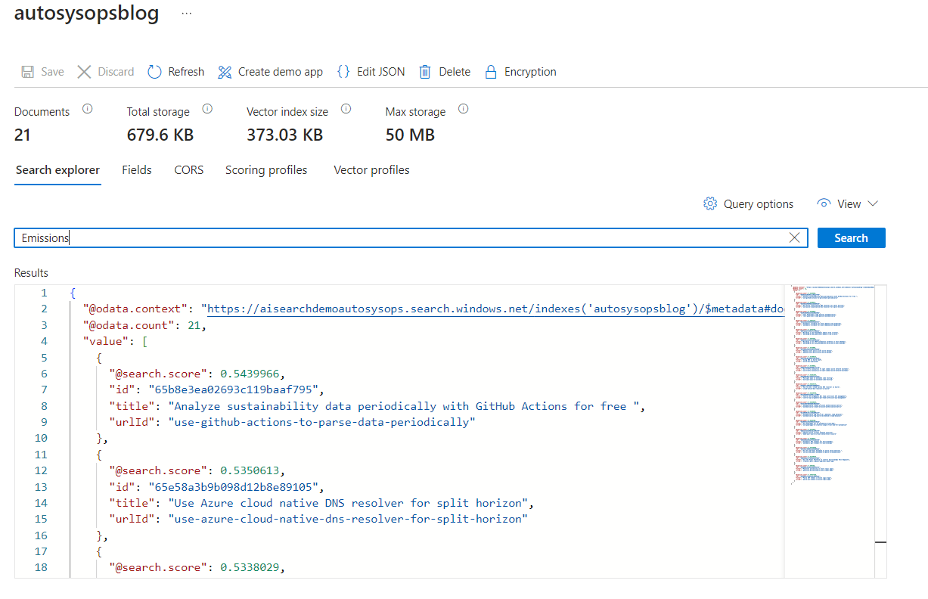Click the Create demo app icon

[225, 71]
